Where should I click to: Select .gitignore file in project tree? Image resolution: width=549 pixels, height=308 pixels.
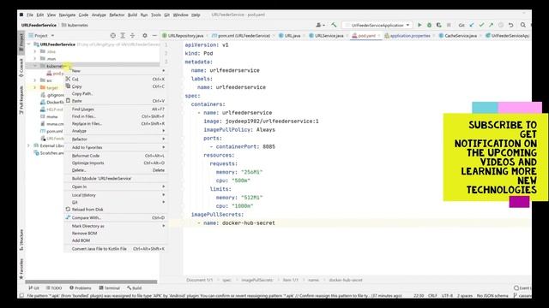click(52, 95)
